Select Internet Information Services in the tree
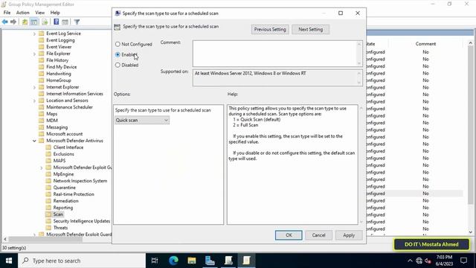This screenshot has width=476, height=268. pos(74,94)
